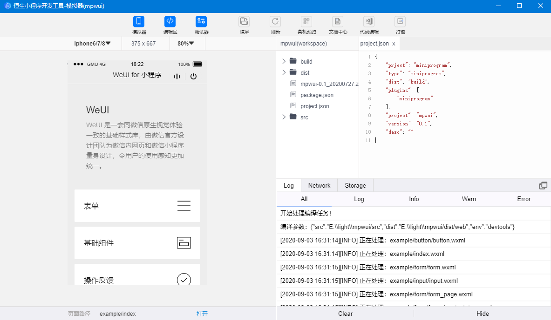551x320 pixels.
Task: Select the mpwui(workspace) tab
Action: 304,44
